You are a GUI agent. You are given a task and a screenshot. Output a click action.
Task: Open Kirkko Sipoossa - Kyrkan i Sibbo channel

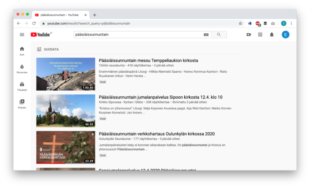coord(121,102)
